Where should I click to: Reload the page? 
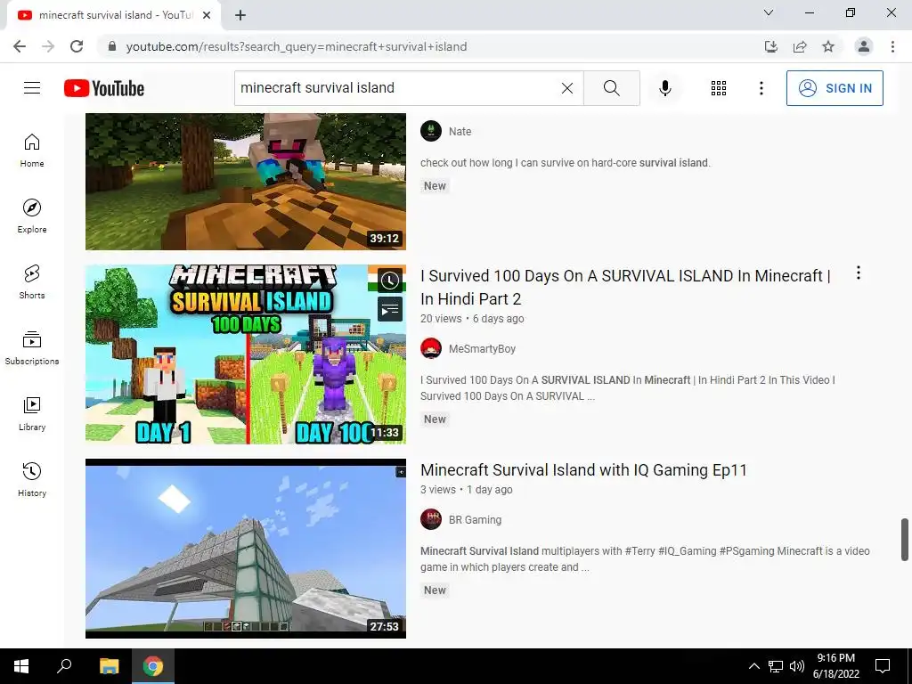77,46
